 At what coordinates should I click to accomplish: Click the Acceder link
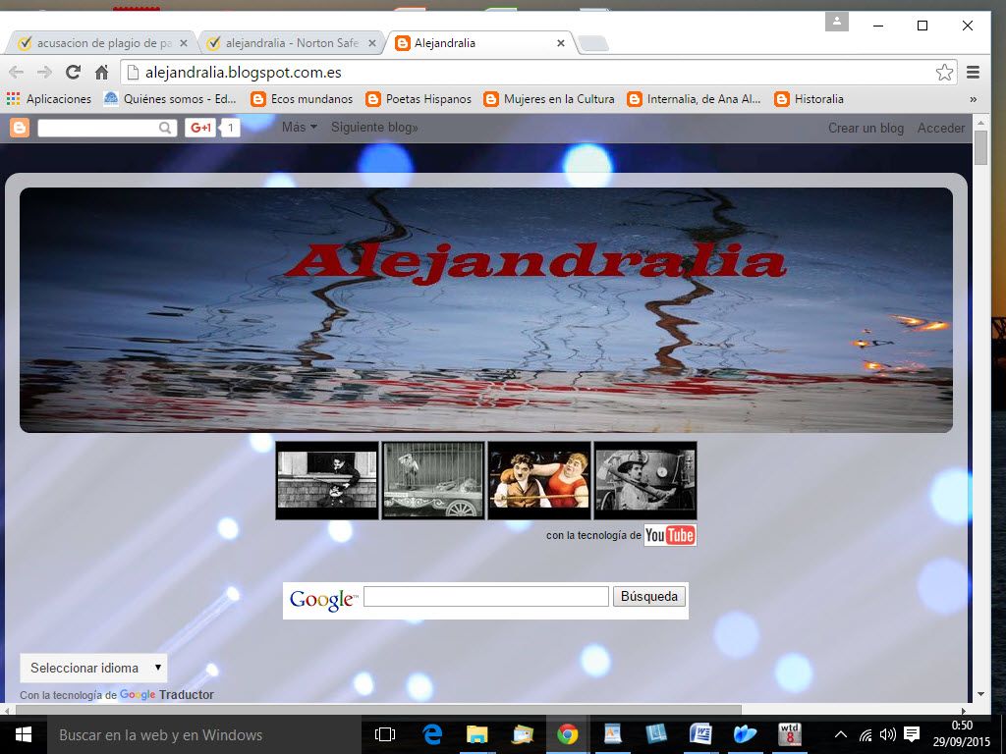940,128
